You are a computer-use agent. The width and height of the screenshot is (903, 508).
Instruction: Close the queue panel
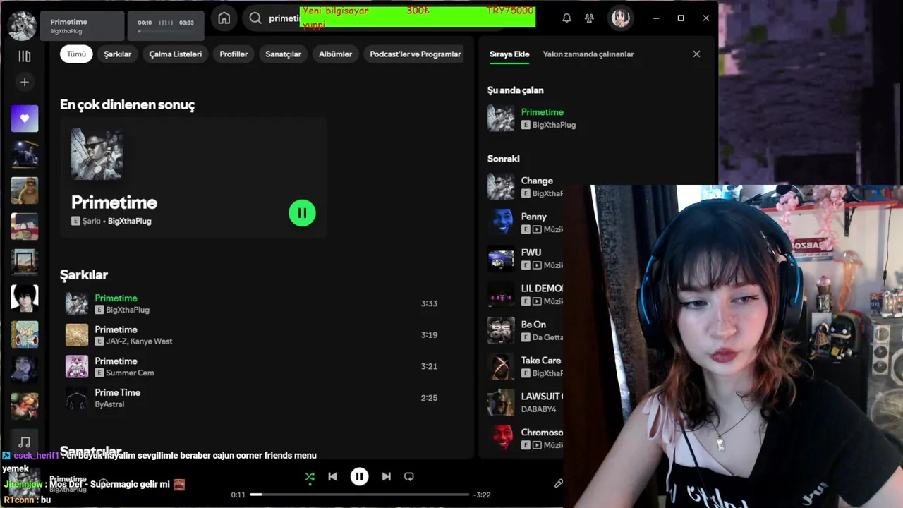pyautogui.click(x=696, y=54)
